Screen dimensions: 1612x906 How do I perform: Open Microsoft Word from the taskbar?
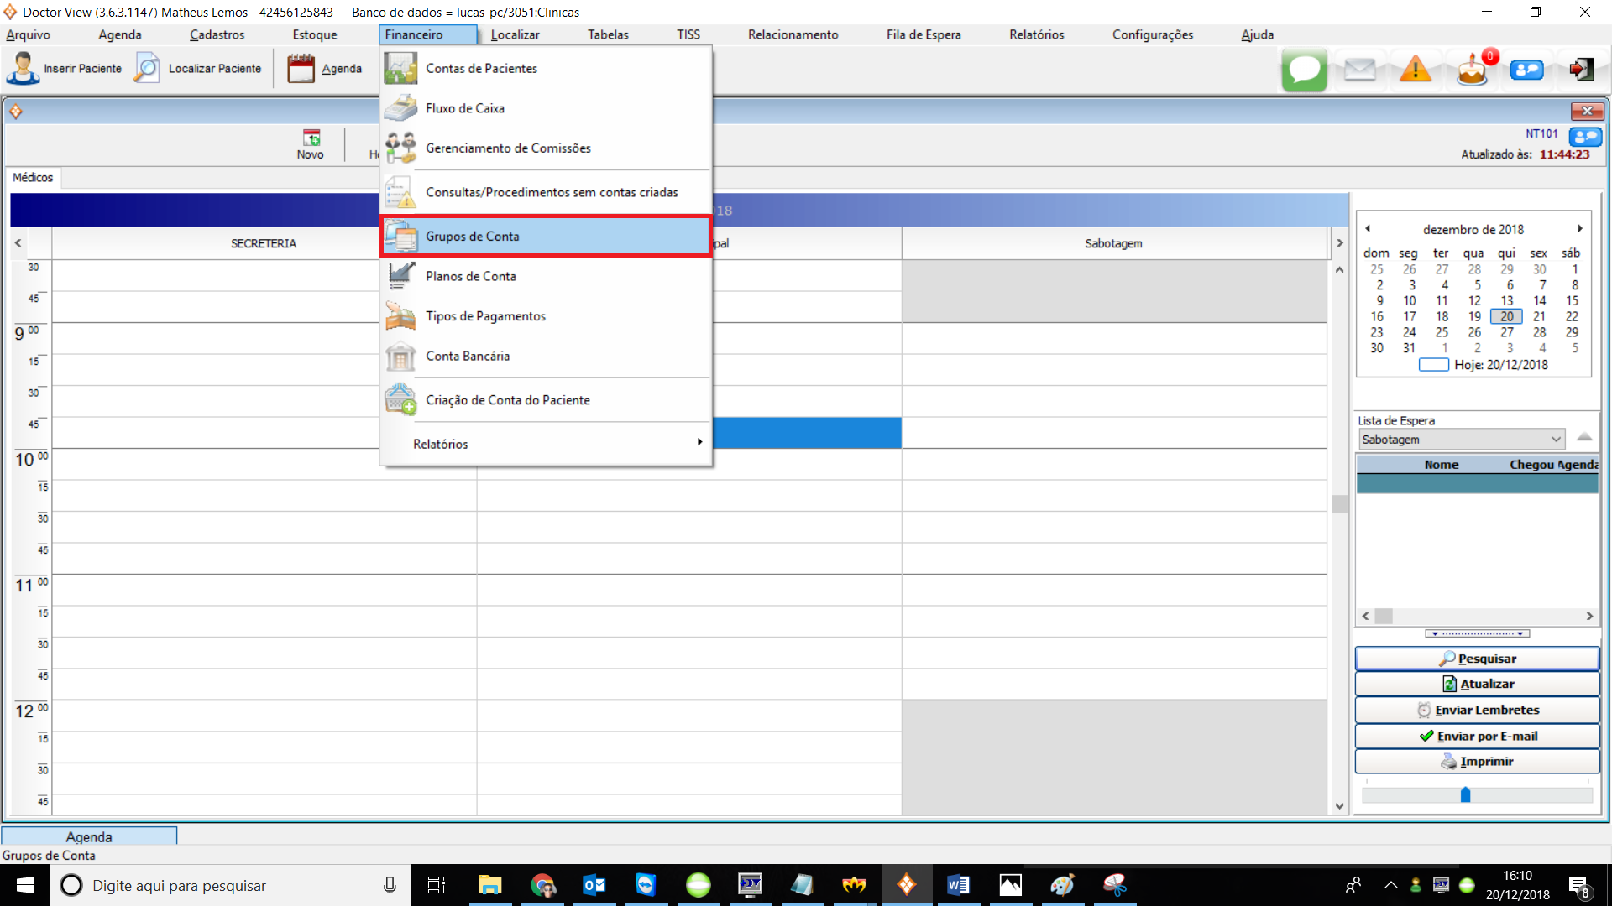coord(958,885)
